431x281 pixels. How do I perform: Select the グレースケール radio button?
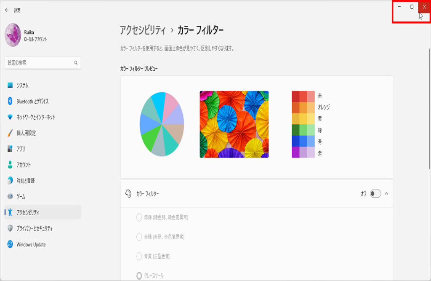click(139, 276)
